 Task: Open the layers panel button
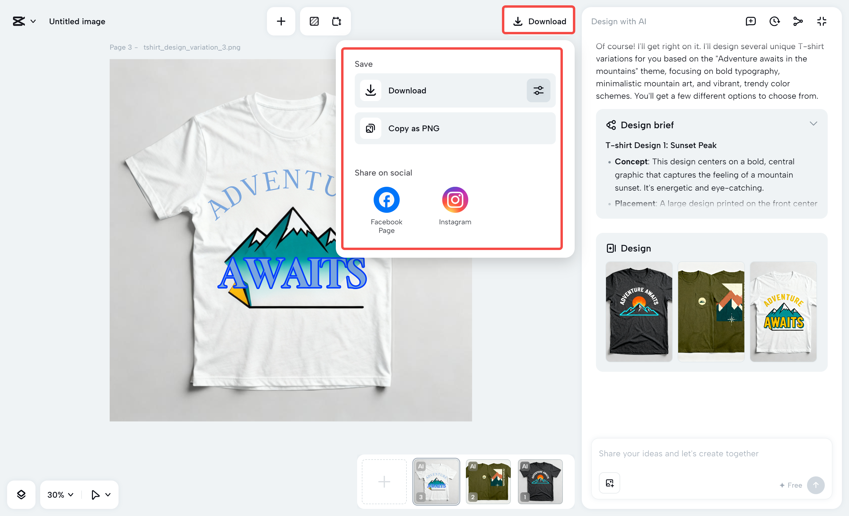pyautogui.click(x=21, y=495)
